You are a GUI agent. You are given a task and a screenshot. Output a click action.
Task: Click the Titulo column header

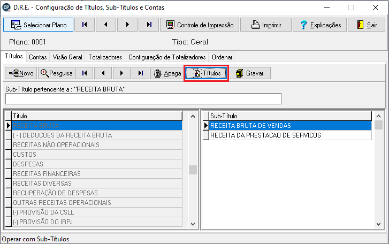coord(97,116)
